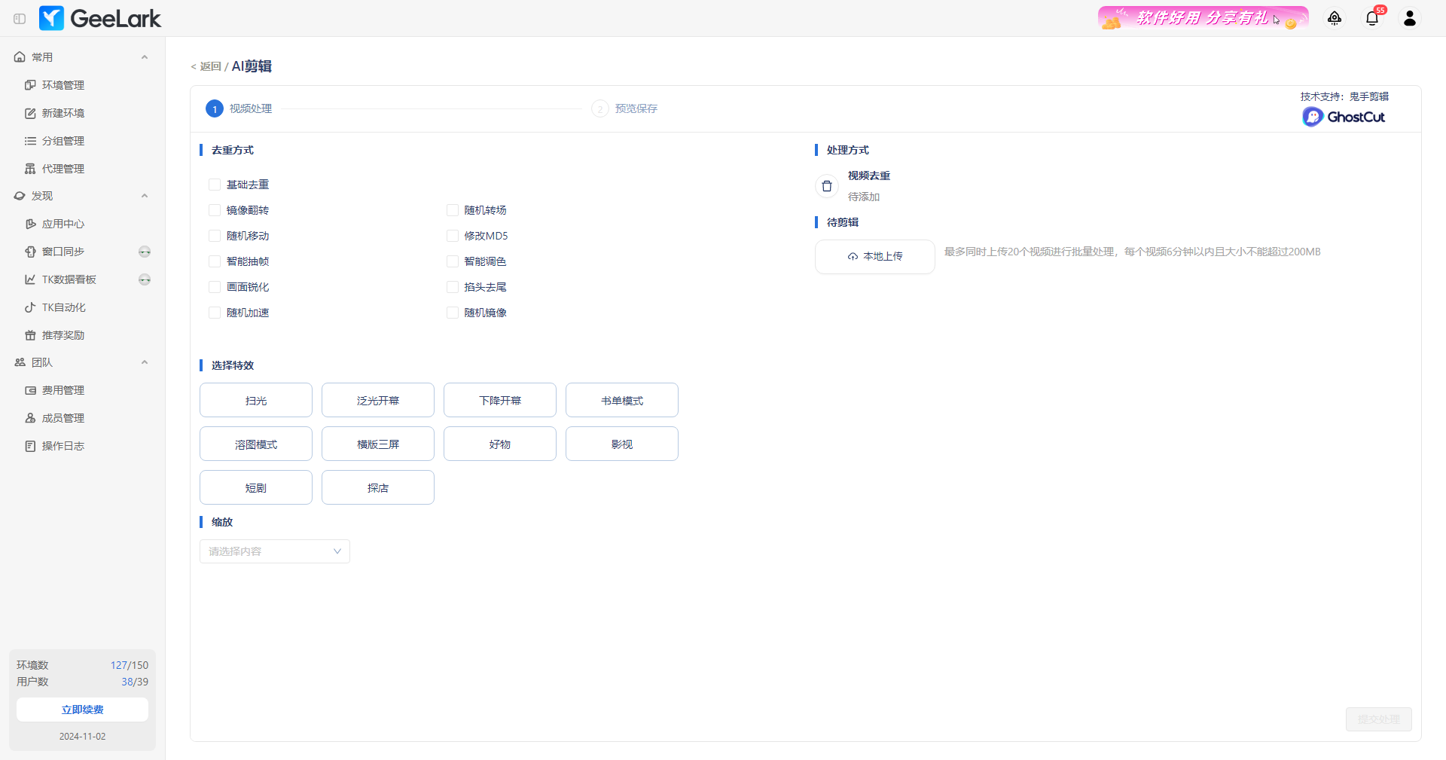
Task: Click the trash icon beside 视频去重
Action: 826,186
